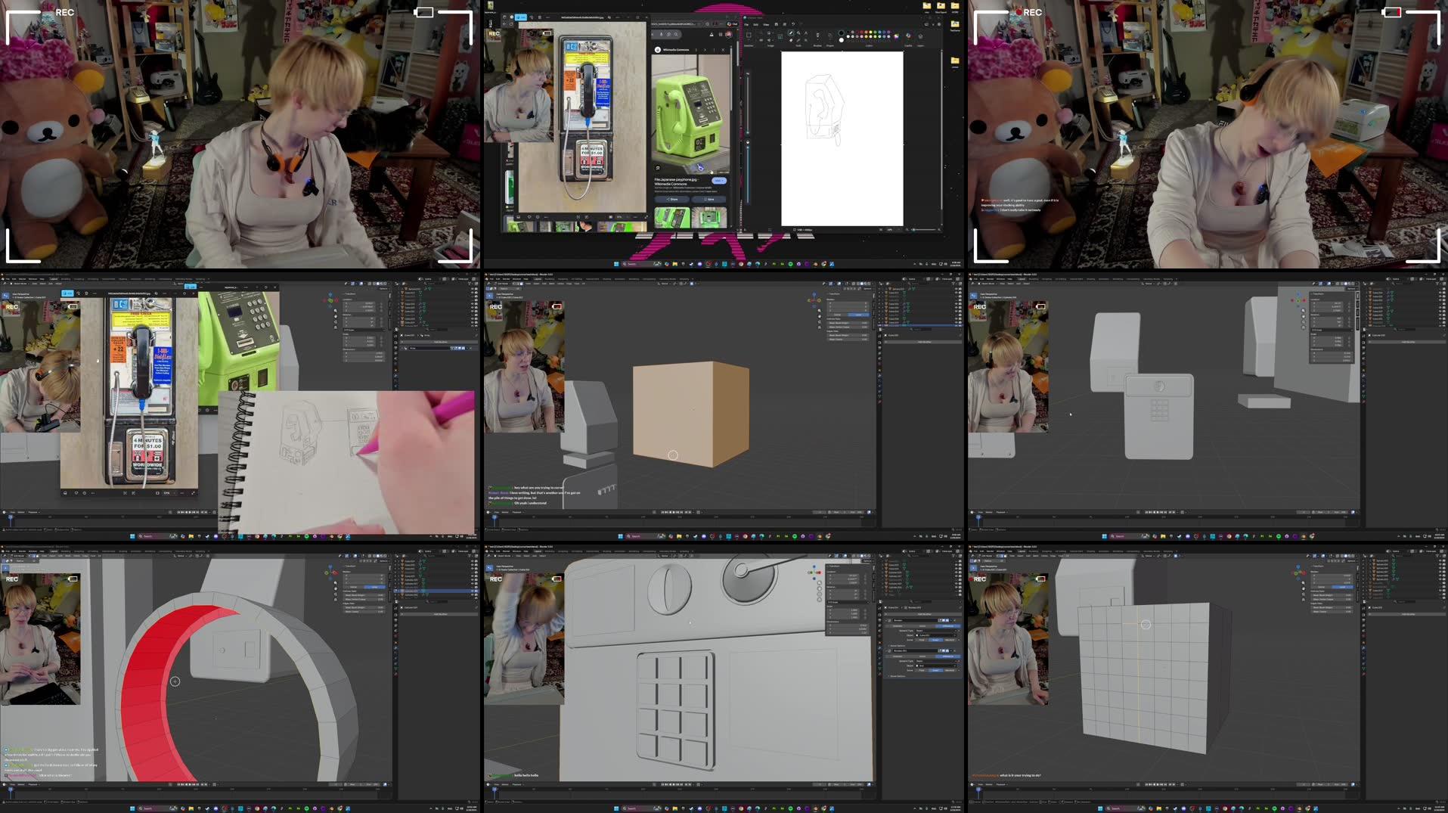Click the filter icon in Blender's Outliner header
Screen dimensions: 1448x813
pos(953,555)
